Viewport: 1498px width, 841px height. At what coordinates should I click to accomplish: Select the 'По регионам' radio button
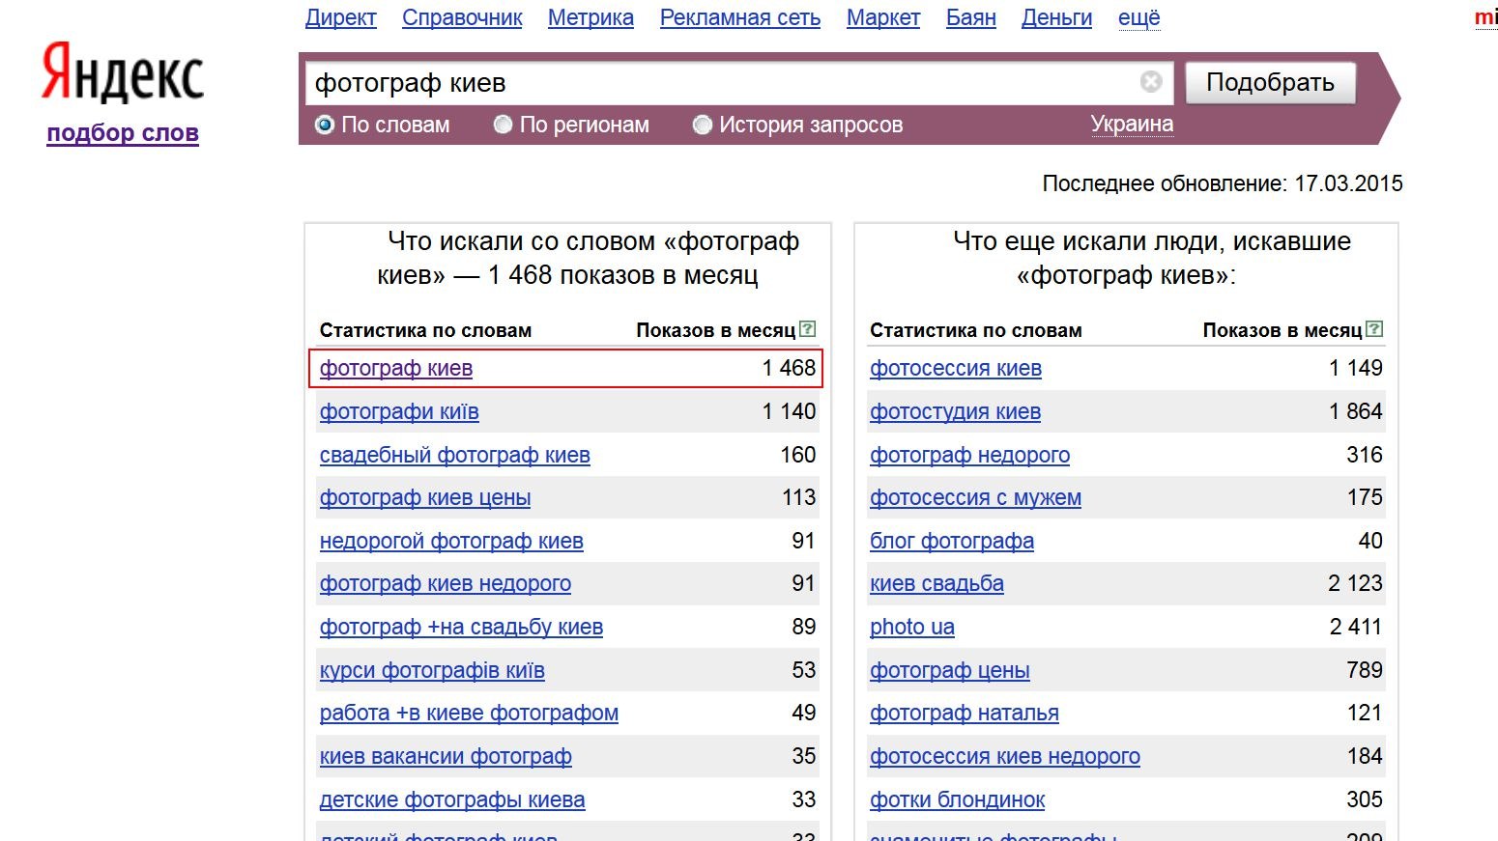pos(503,125)
